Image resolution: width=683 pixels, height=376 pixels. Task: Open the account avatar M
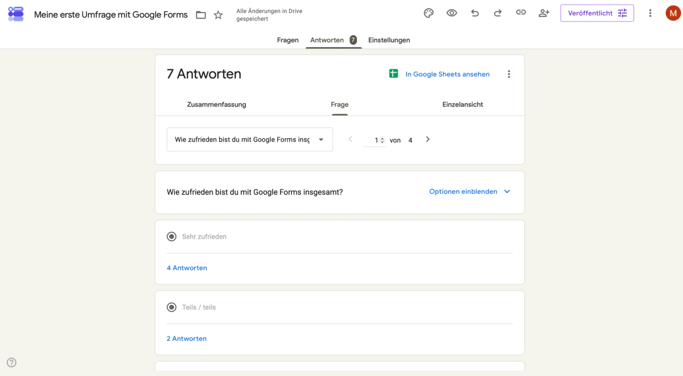click(x=673, y=13)
